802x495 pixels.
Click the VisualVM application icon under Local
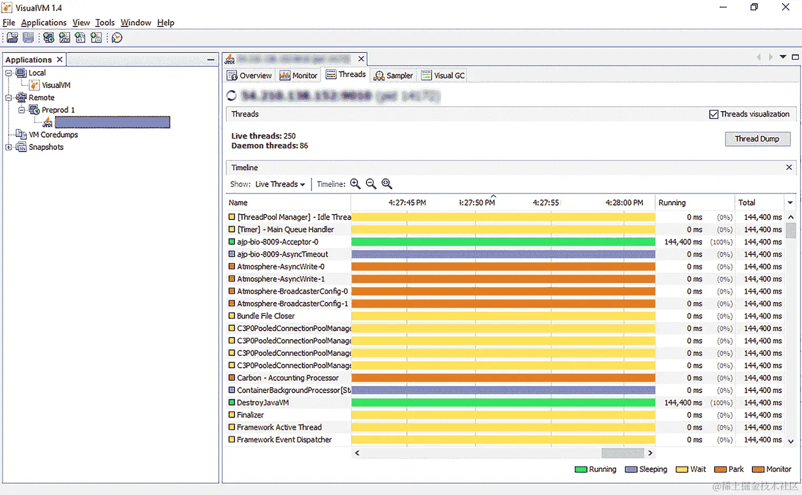pyautogui.click(x=34, y=85)
